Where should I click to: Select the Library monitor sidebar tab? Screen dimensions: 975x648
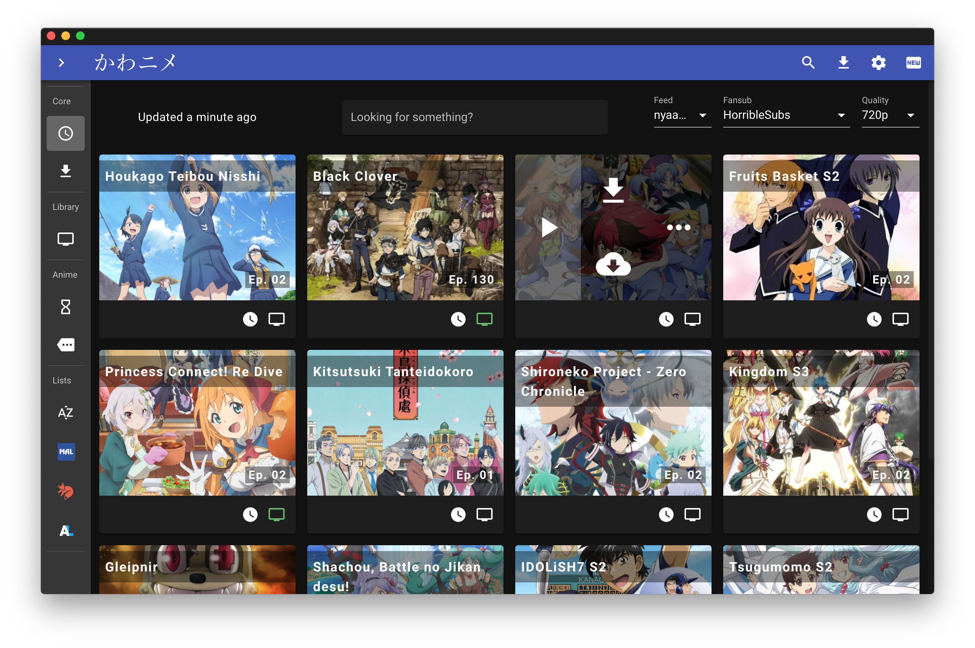[66, 239]
